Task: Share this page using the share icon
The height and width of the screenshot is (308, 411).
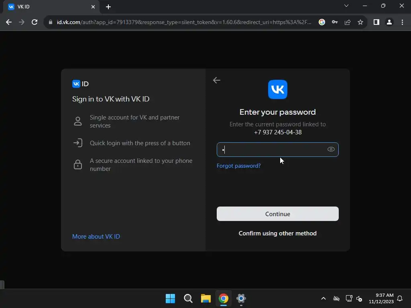Action: coord(348,22)
